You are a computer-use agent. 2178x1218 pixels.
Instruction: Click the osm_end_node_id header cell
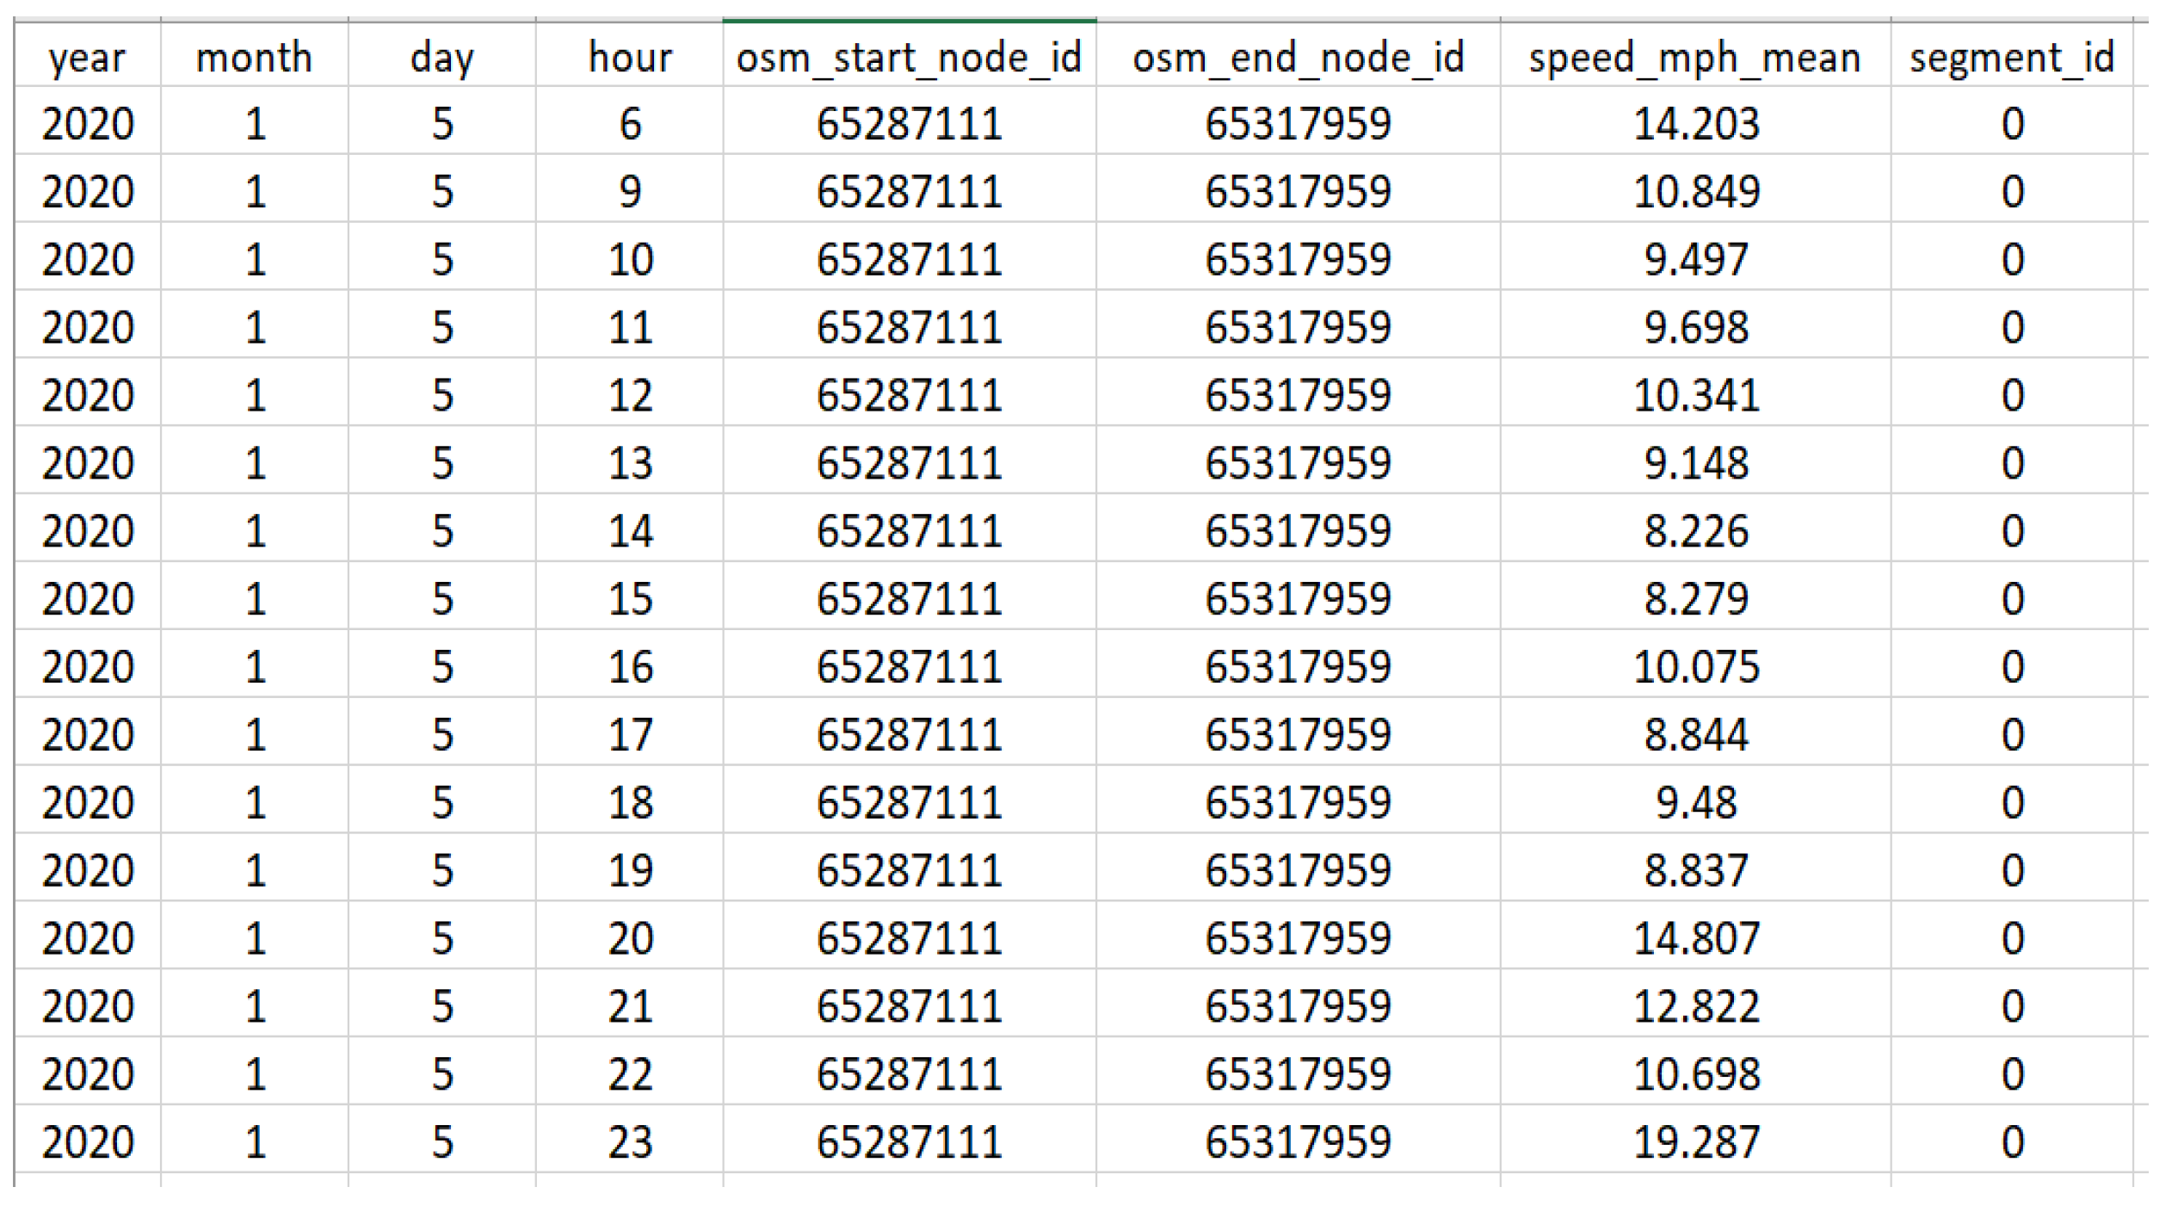(x=1298, y=58)
